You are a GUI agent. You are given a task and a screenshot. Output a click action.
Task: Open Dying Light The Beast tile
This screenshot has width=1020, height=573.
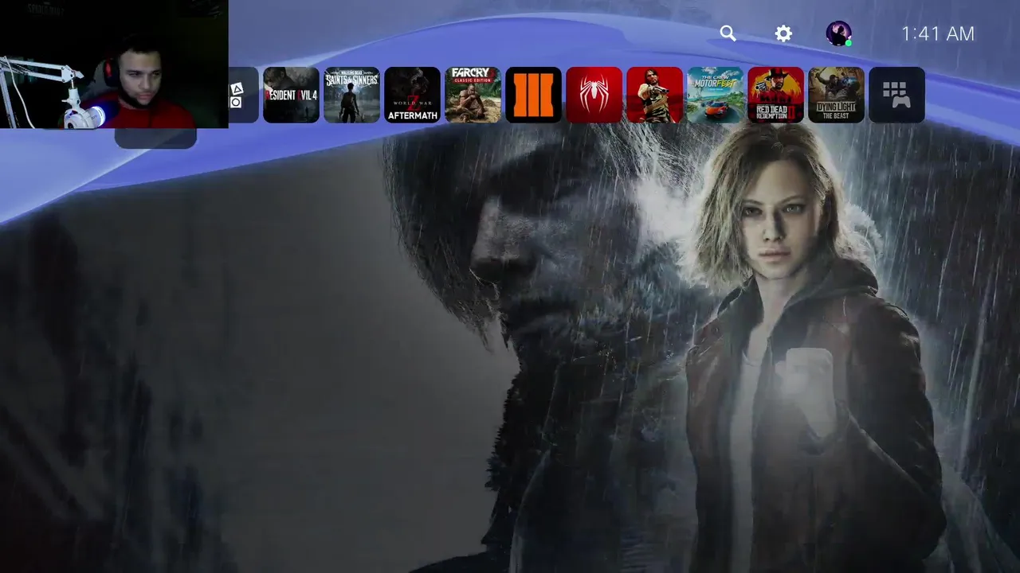coord(836,95)
